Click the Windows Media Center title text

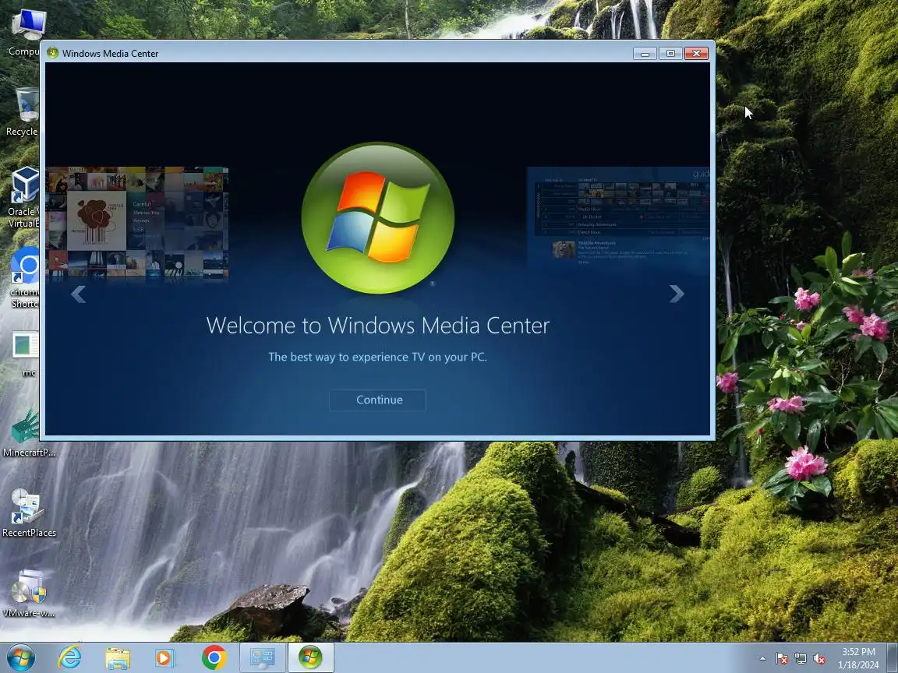pos(110,53)
